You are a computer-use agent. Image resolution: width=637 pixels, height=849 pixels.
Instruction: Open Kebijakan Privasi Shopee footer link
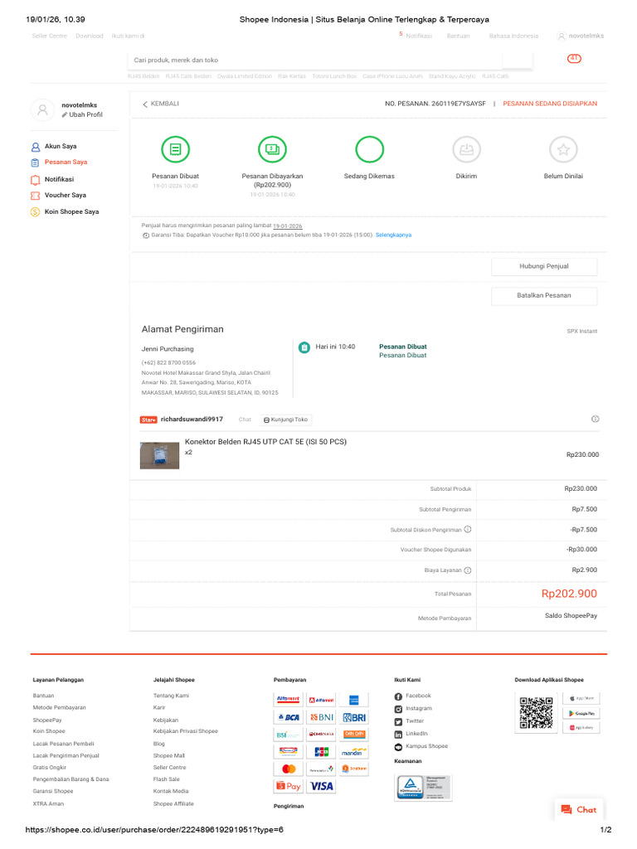185,731
